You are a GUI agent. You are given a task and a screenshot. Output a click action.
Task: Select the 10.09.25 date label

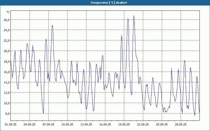[x=67, y=125]
